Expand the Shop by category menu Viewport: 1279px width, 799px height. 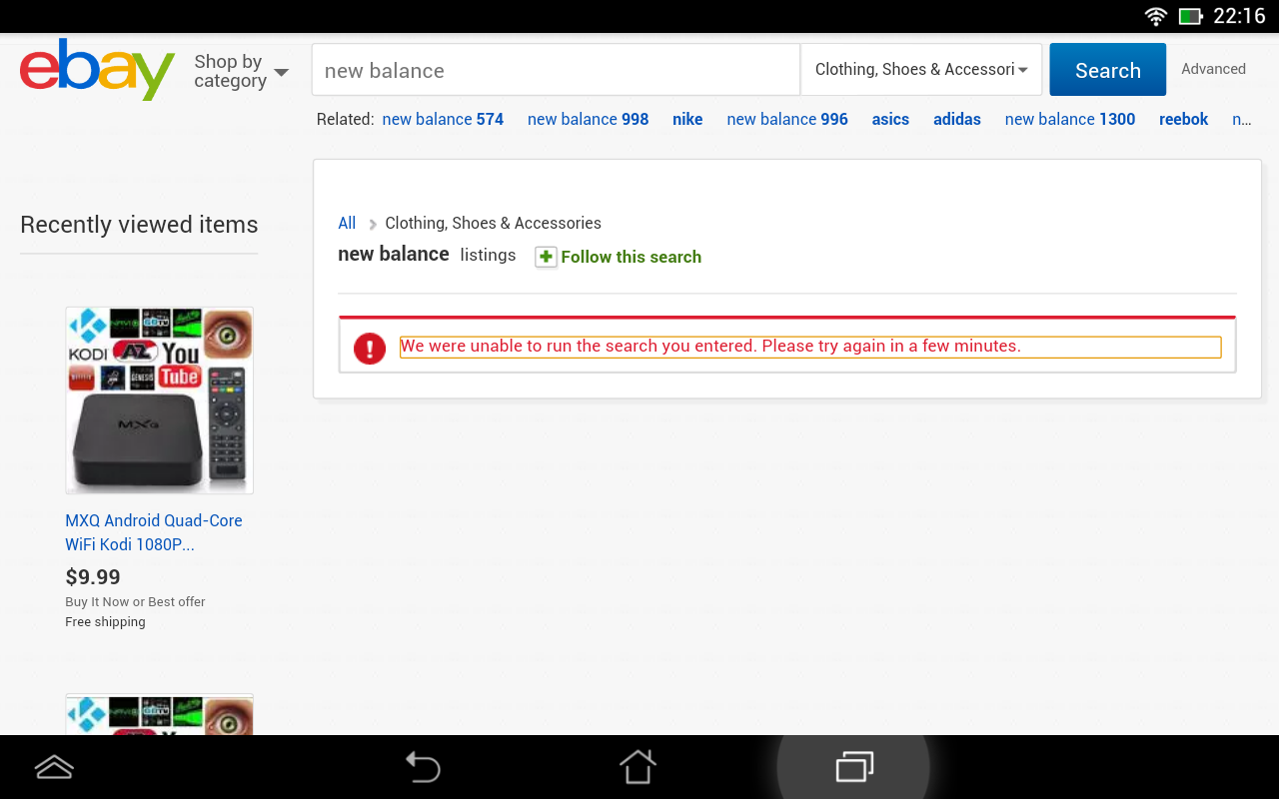point(241,71)
